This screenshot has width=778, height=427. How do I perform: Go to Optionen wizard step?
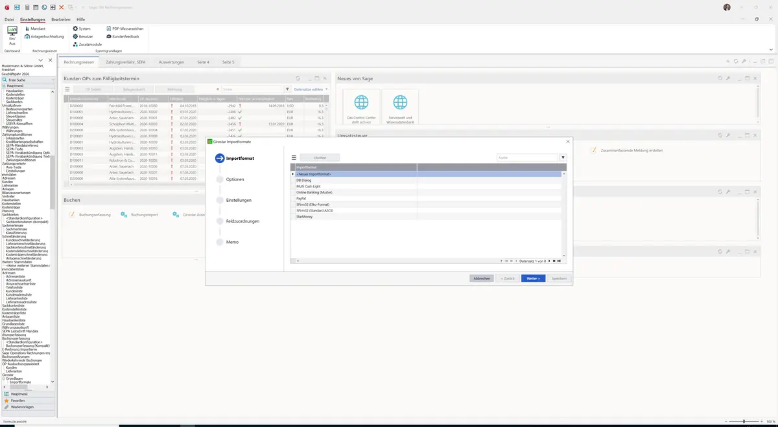(235, 179)
